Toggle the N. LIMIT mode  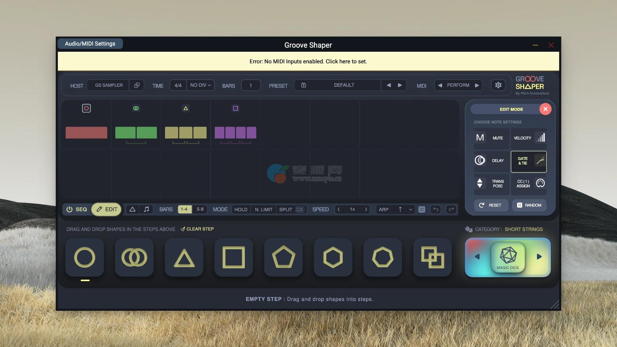click(x=264, y=209)
